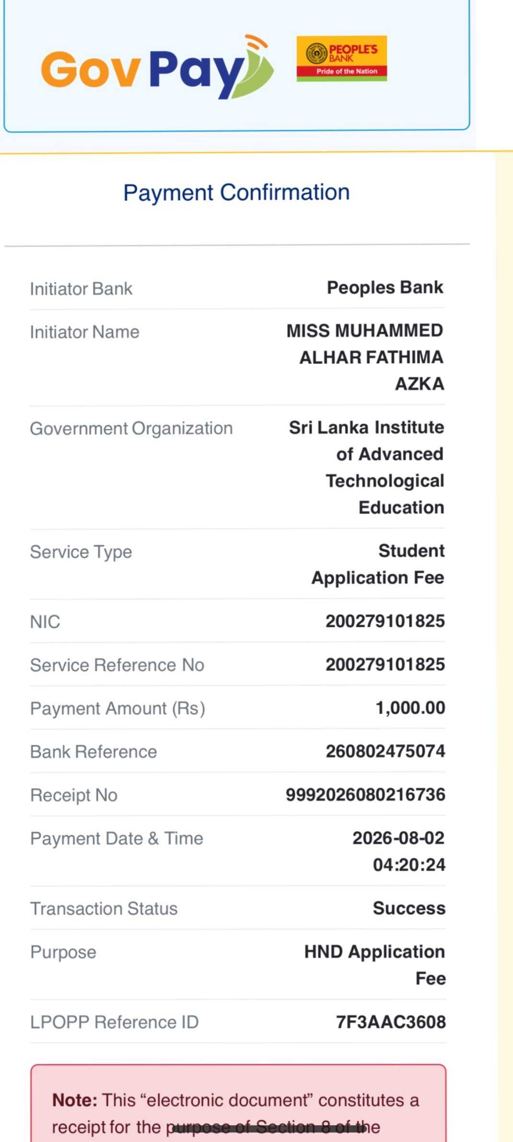Image resolution: width=513 pixels, height=1142 pixels.
Task: Select the Student Application Fee service type
Action: coord(378,564)
